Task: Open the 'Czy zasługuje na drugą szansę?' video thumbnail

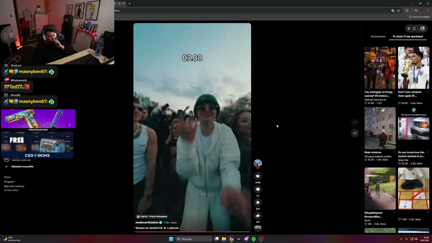Action: coord(380,68)
